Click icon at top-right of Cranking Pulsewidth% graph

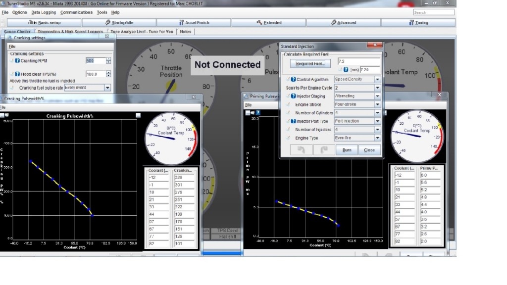pos(138,115)
